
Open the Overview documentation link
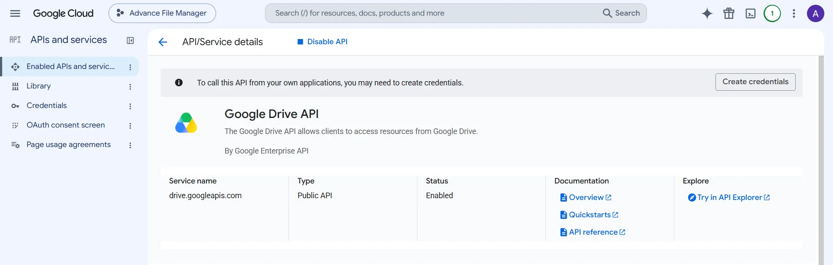pyautogui.click(x=586, y=197)
